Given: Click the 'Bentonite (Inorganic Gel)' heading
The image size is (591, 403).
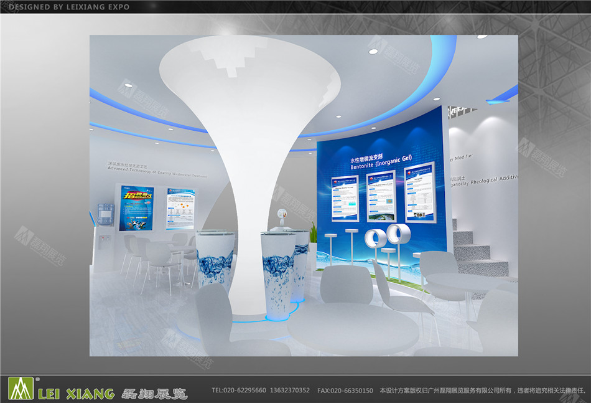Looking at the screenshot, I should 381,162.
